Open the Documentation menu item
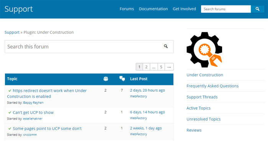This screenshot has width=268, height=141. 153,9
